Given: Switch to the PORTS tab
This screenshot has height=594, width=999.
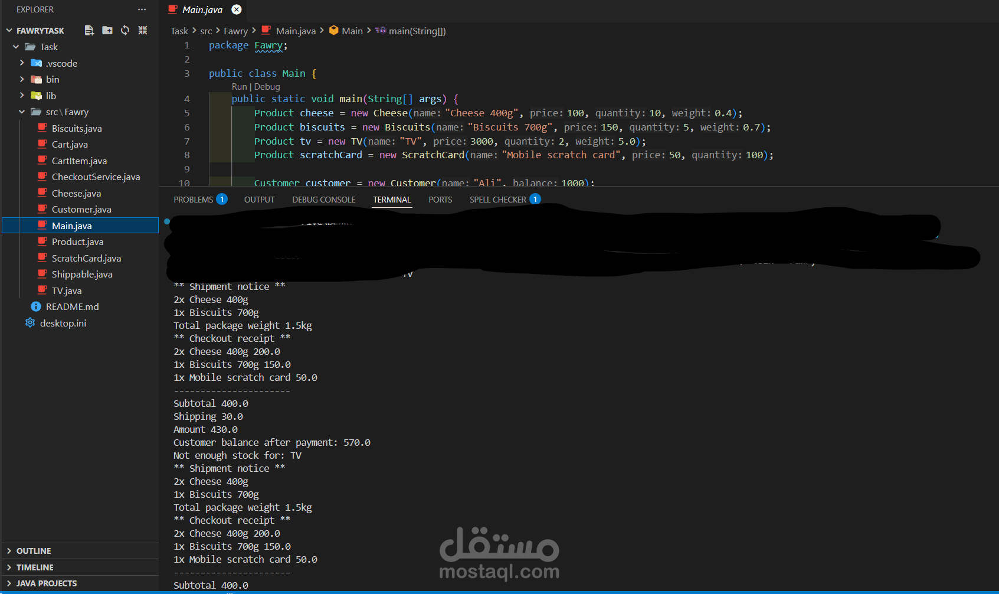Looking at the screenshot, I should click(440, 199).
